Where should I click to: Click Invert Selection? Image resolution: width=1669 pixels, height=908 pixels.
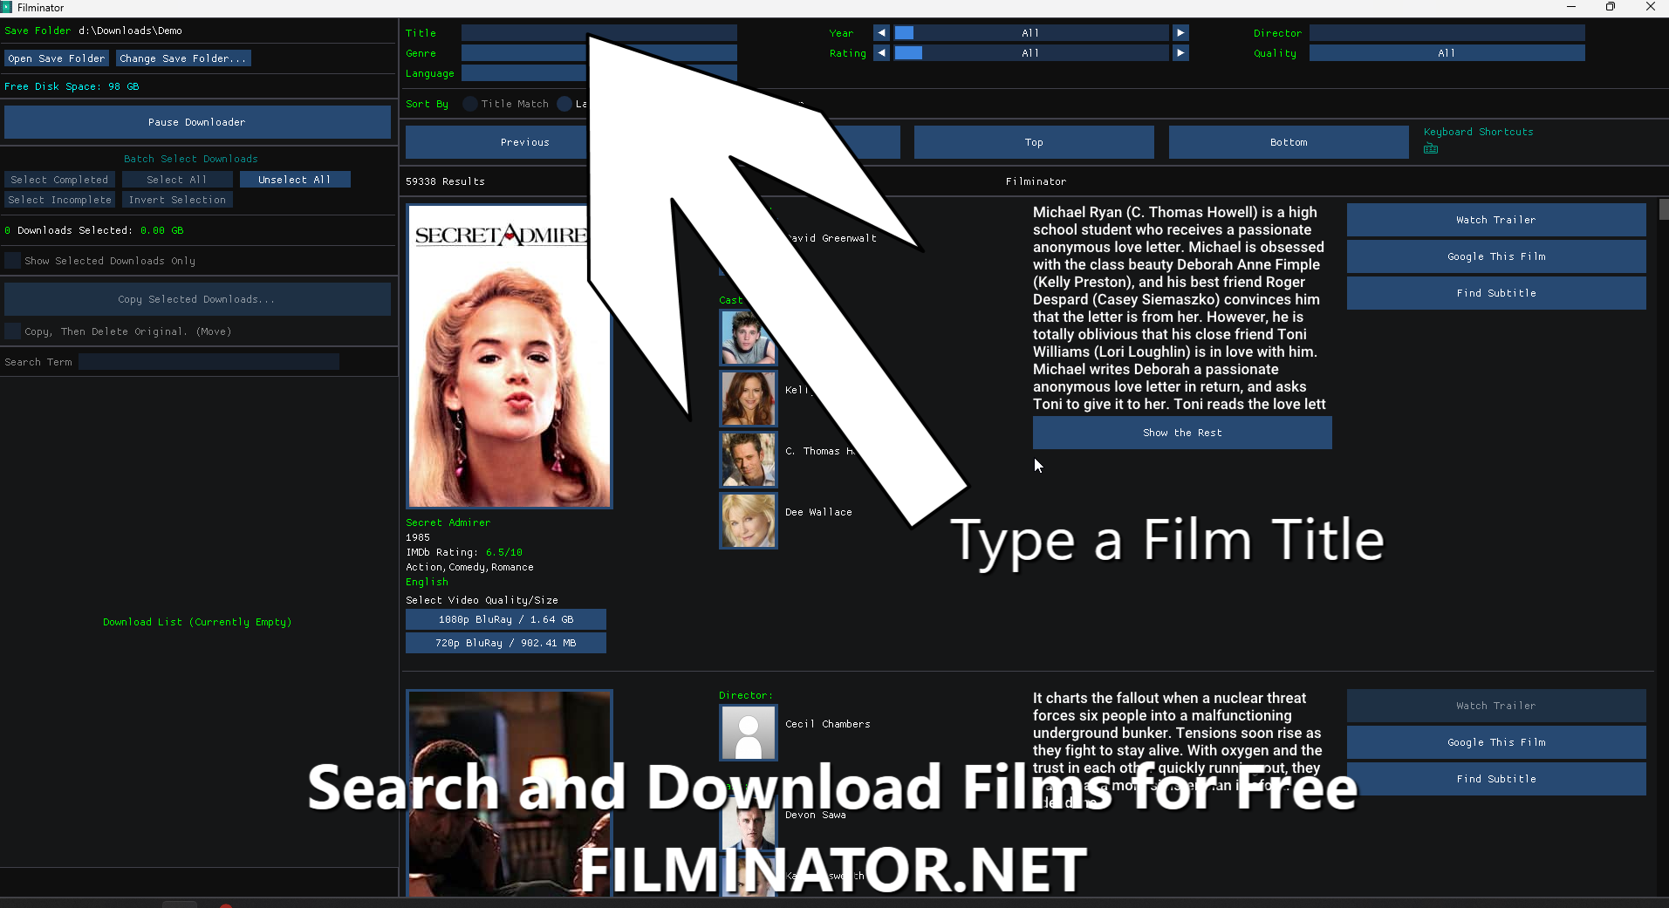[x=177, y=199]
